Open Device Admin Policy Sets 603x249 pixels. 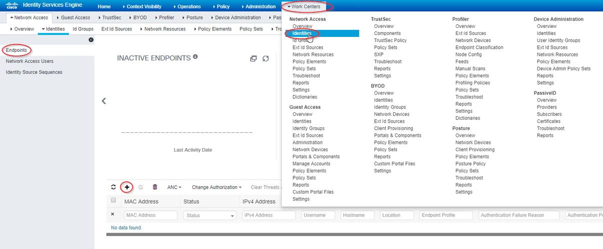tap(563, 69)
